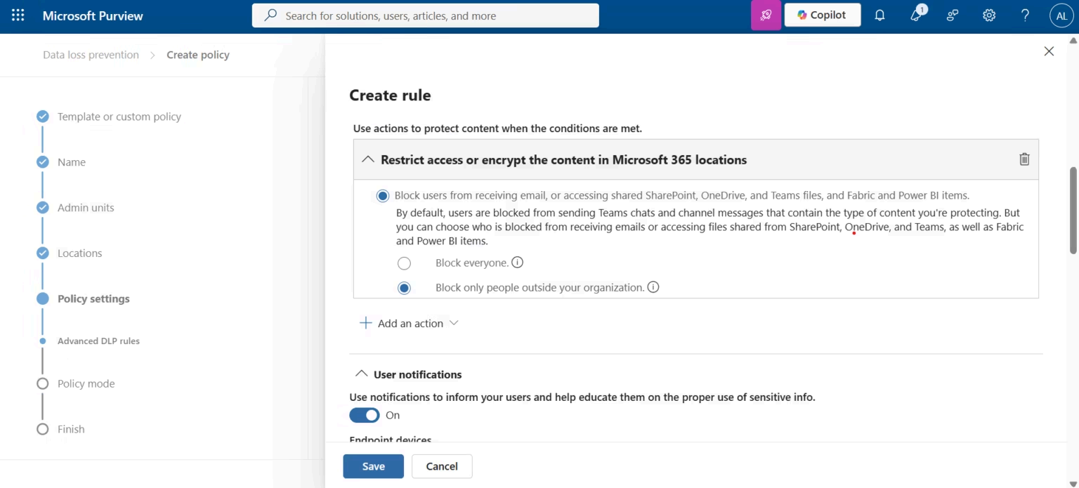Click the Create policy breadcrumb

[198, 55]
